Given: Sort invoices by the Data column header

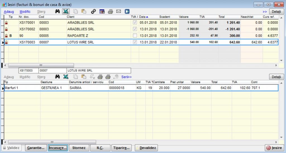Looking at the screenshot, I should (144, 17).
